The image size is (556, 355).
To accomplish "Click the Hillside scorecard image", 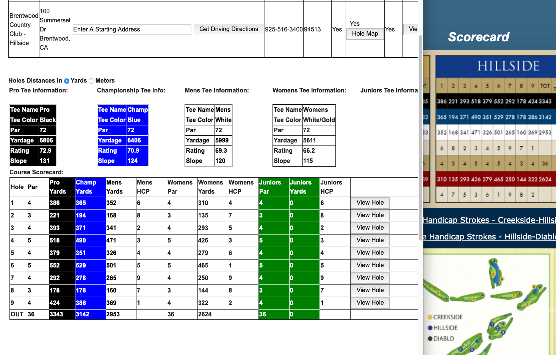I will point(489,129).
